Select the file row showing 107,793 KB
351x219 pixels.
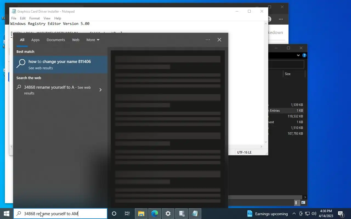coord(286,134)
